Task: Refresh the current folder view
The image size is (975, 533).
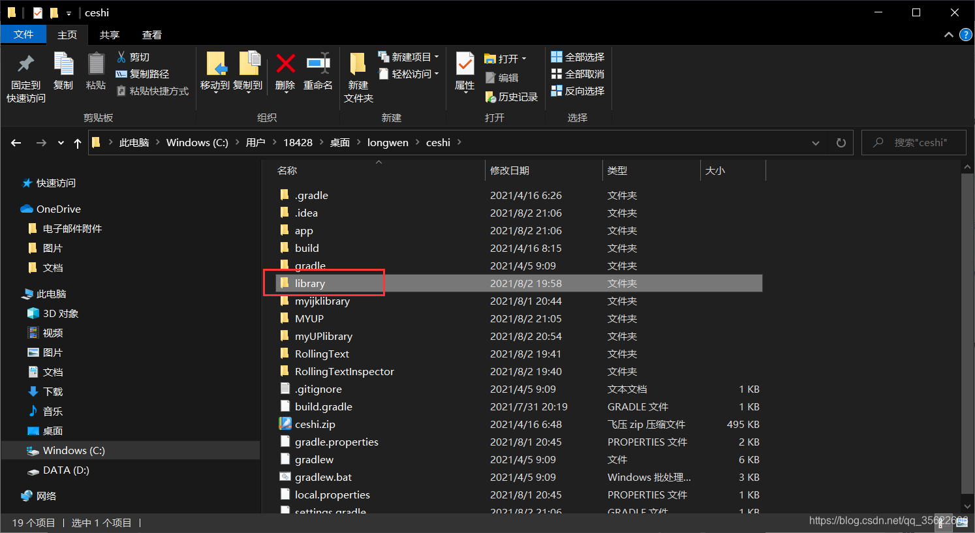Action: [x=841, y=143]
